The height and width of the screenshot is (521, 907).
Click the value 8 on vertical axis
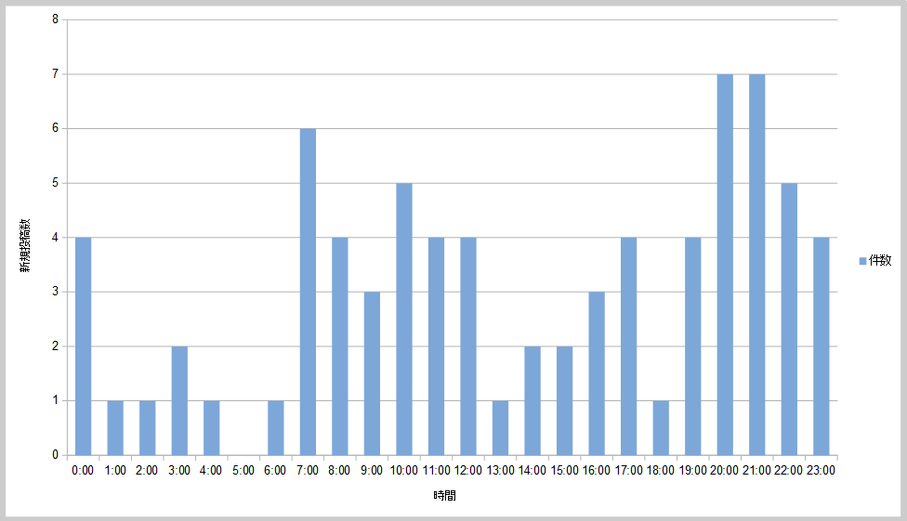(x=55, y=20)
